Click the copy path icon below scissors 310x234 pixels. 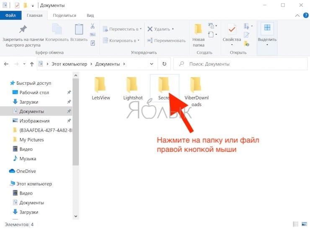[93, 35]
